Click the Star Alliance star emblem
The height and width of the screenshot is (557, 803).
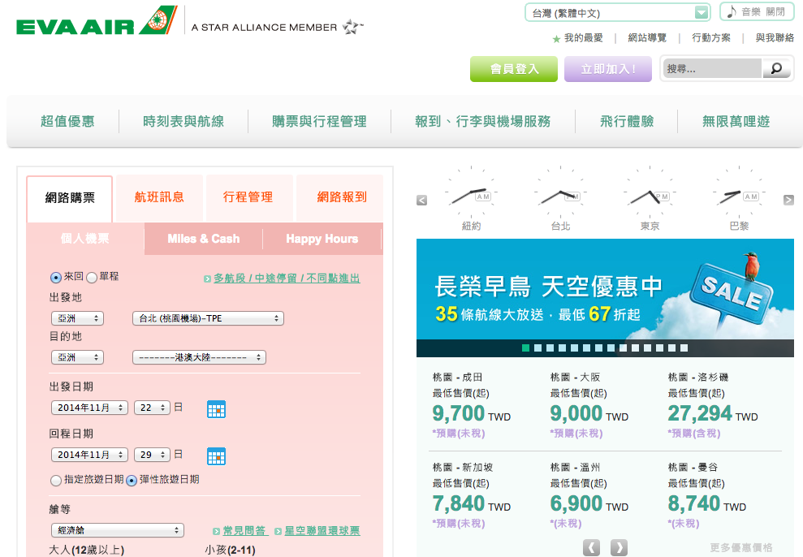[x=352, y=27]
